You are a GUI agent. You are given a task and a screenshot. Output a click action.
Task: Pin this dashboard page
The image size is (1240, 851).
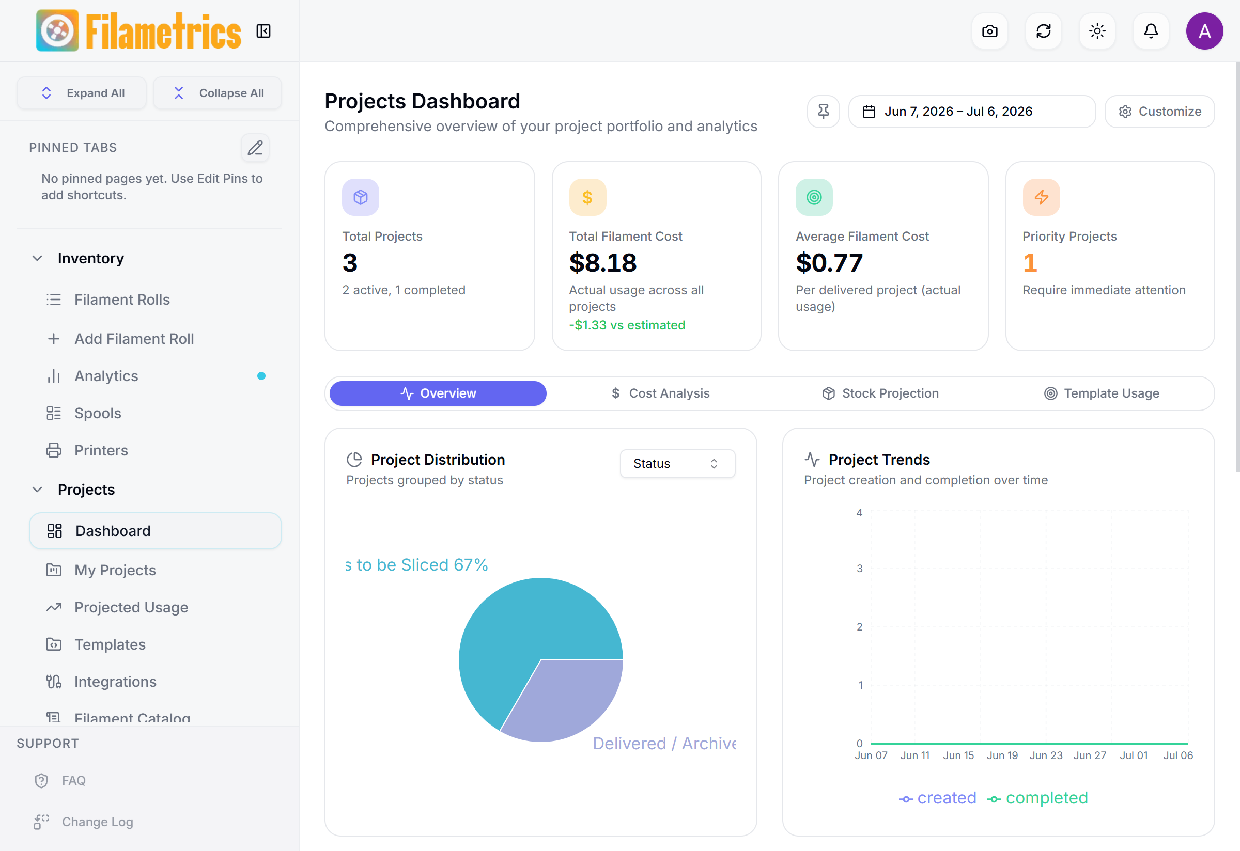823,112
